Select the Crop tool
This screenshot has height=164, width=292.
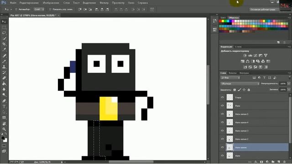coord(4,44)
